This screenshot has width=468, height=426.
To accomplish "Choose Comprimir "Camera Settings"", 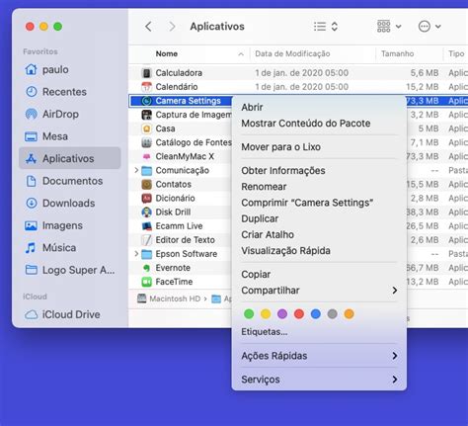I will pos(319,203).
